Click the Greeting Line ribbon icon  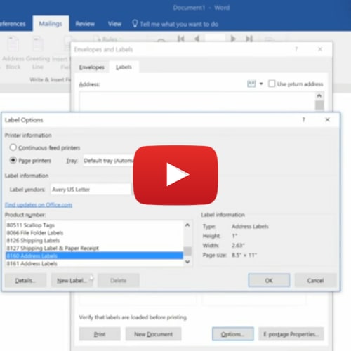point(38,53)
